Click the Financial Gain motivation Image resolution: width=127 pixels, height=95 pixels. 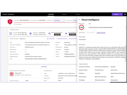(x=82, y=40)
